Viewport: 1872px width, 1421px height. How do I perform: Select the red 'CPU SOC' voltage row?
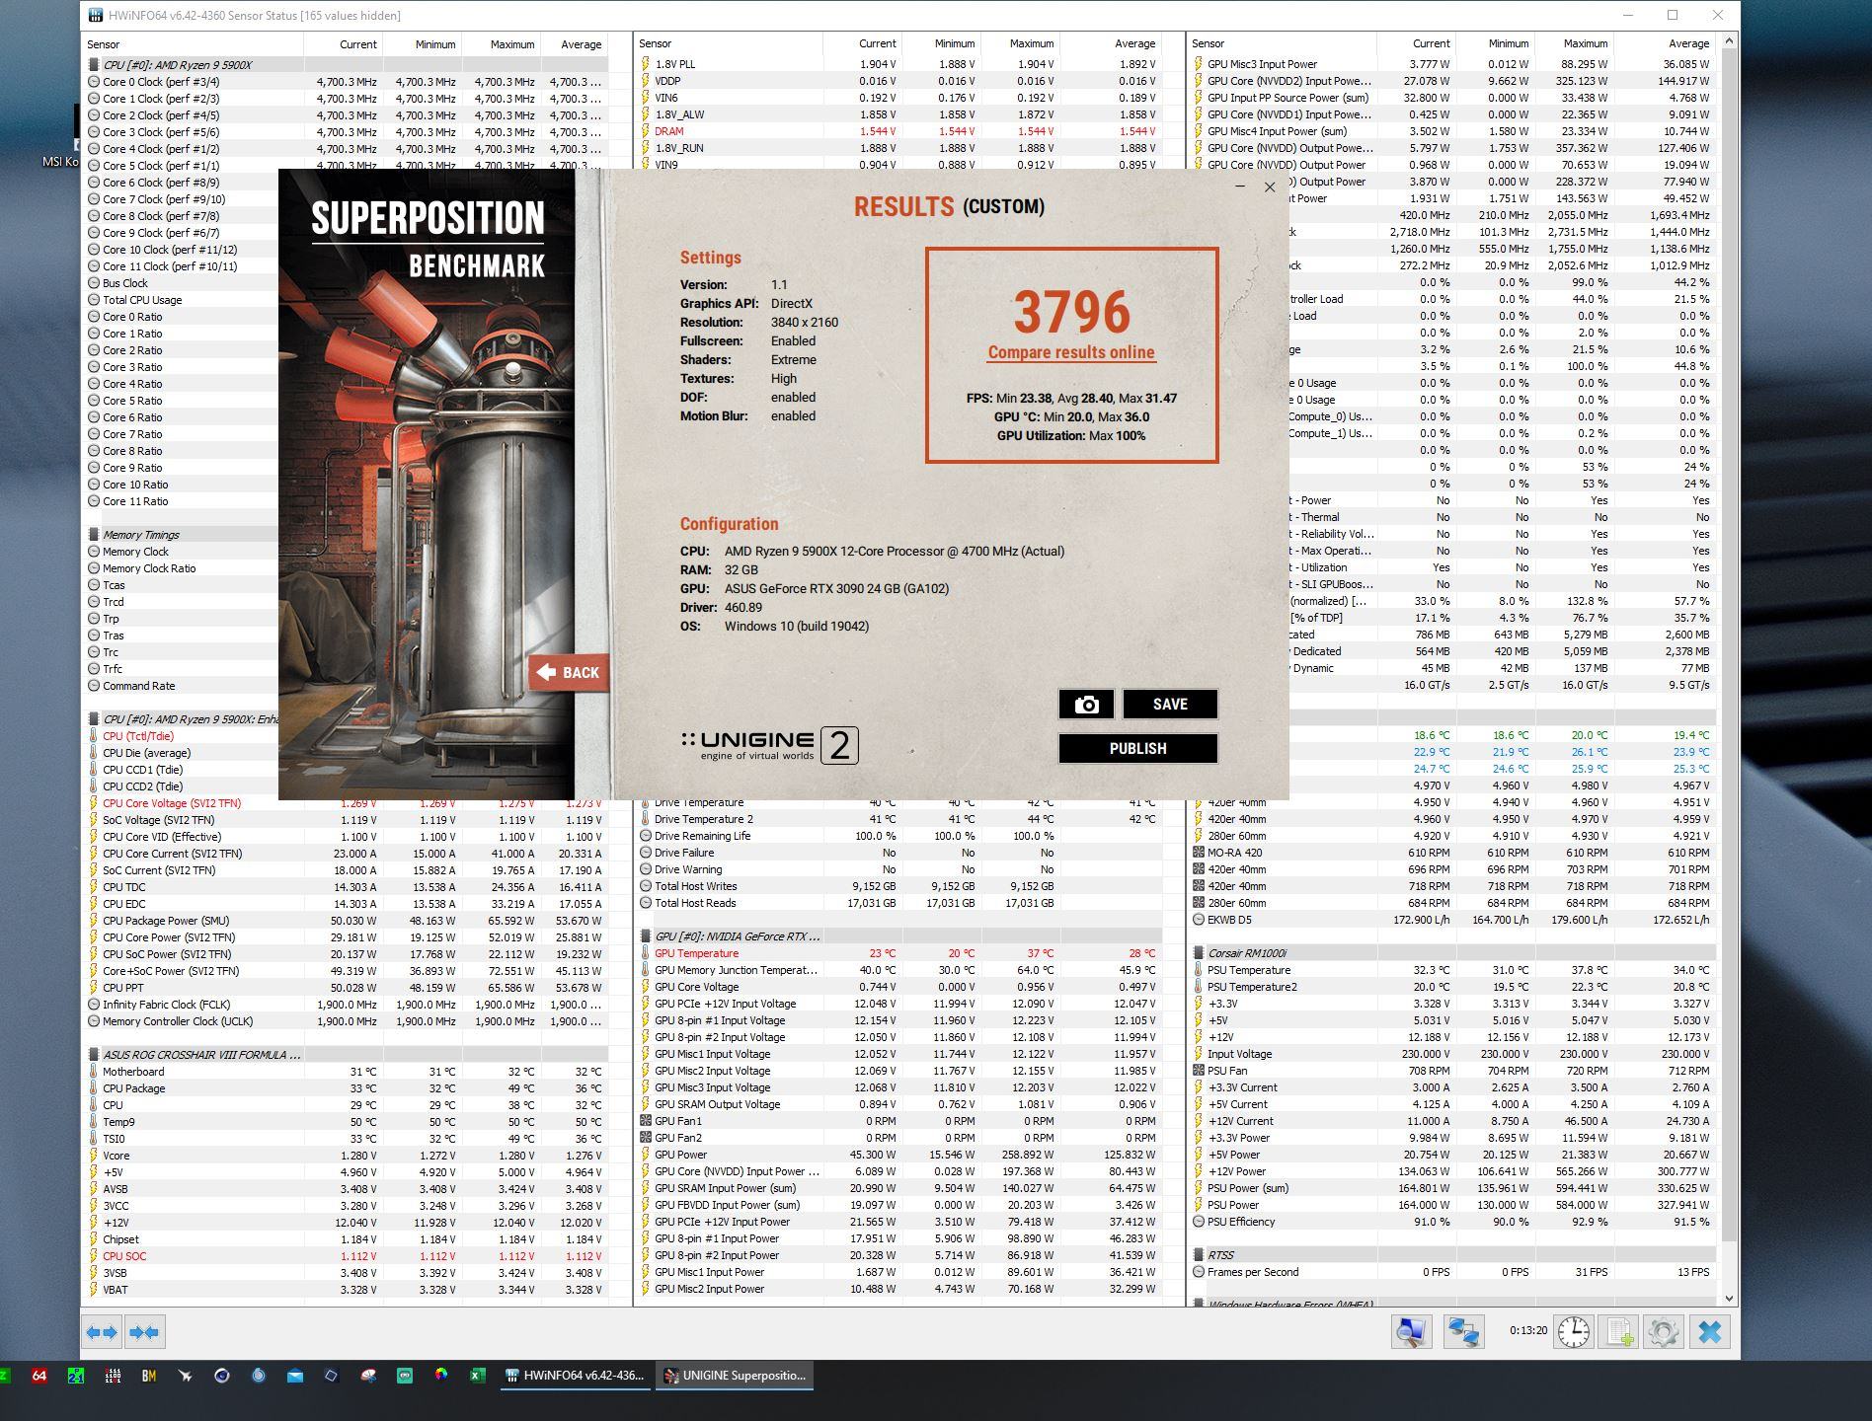point(346,1256)
